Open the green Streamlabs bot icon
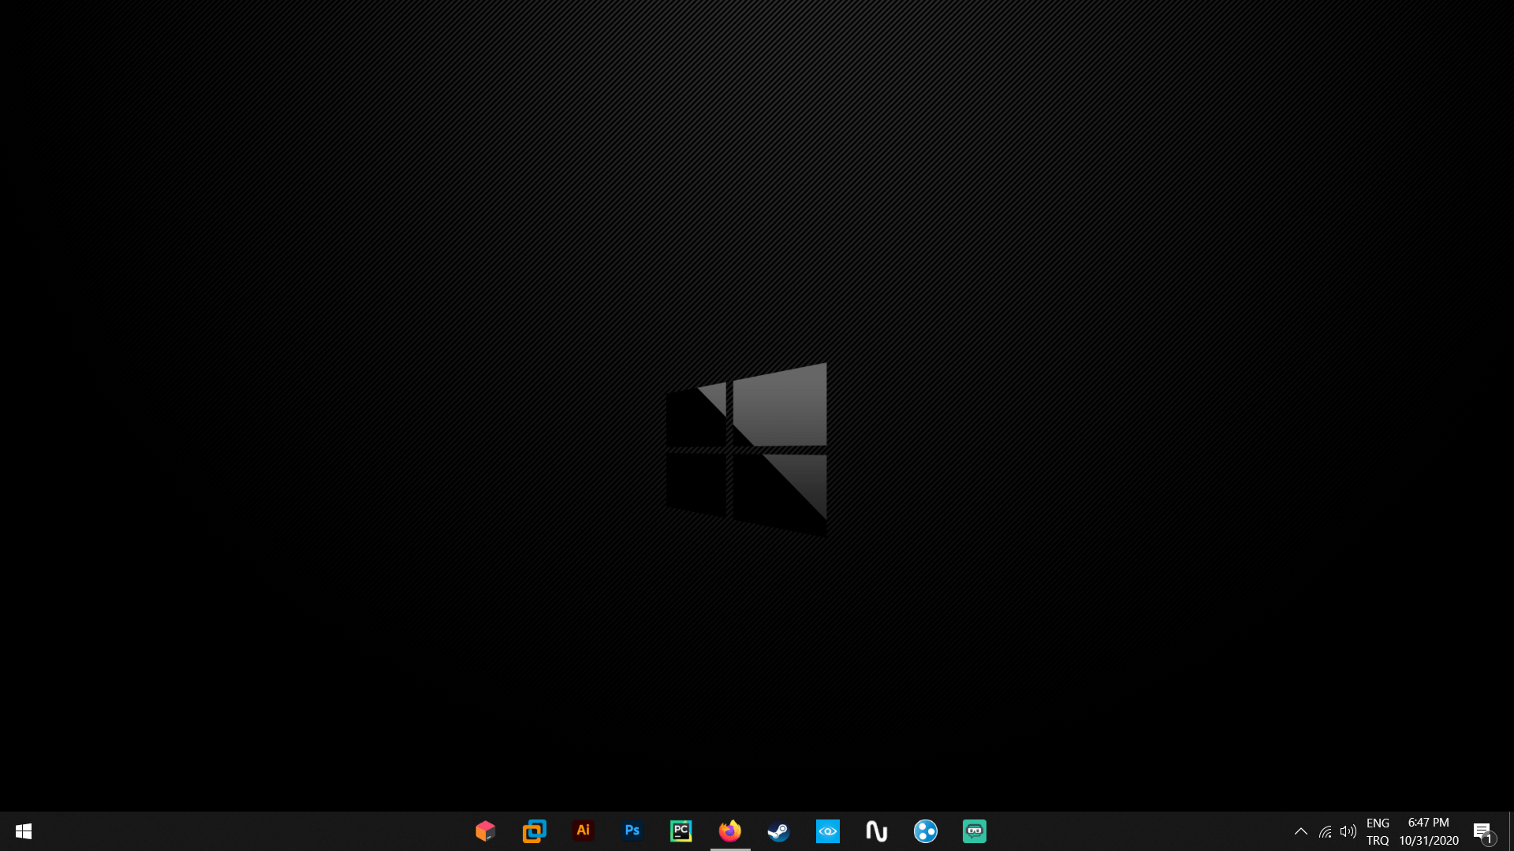Screen dimensions: 1514x851 point(975,831)
